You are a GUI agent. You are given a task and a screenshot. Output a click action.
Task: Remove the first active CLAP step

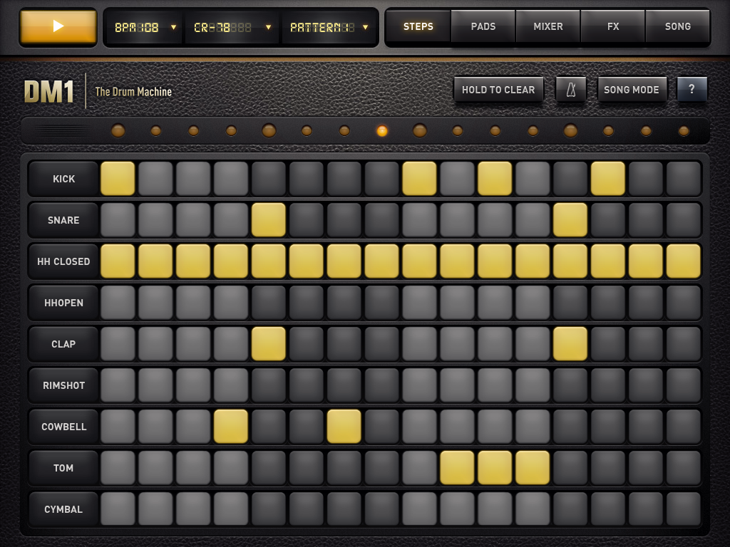(x=269, y=344)
